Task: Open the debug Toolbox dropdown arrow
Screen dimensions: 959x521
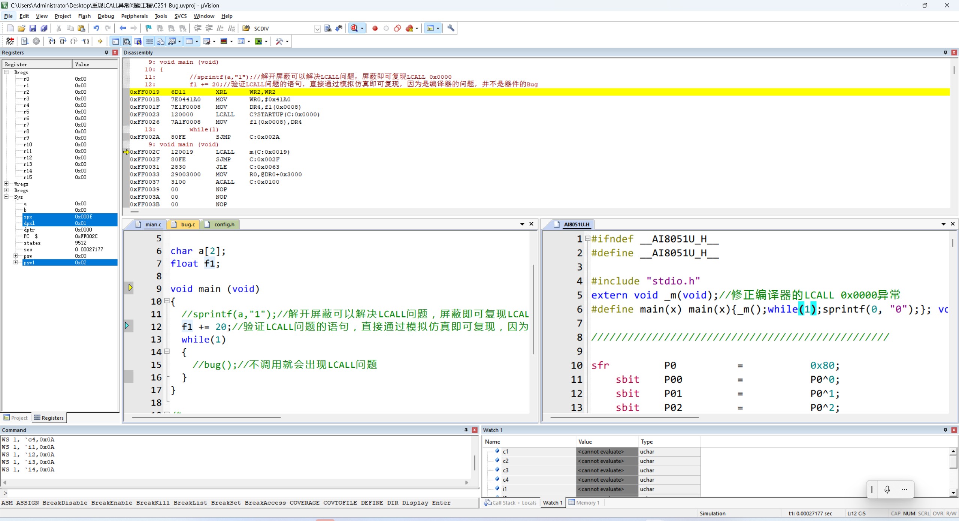Action: (x=287, y=42)
